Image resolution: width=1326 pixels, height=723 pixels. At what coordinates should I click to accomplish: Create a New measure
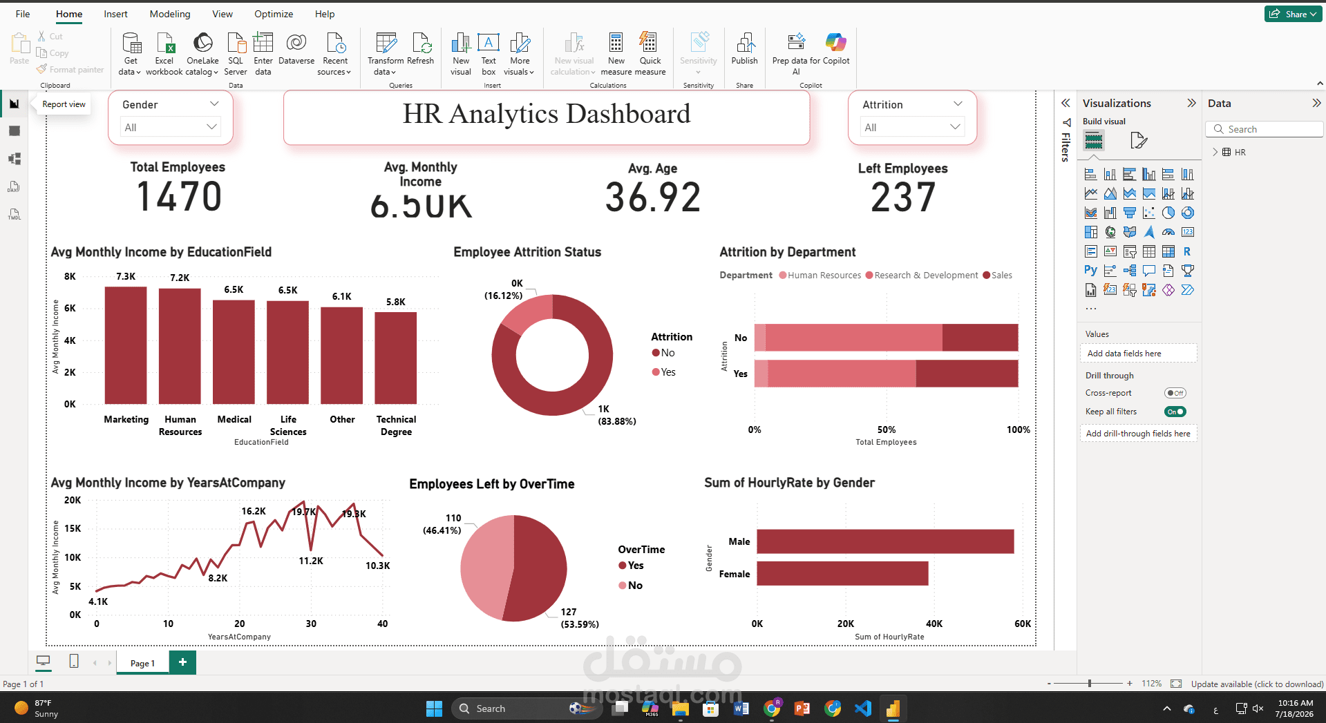616,54
